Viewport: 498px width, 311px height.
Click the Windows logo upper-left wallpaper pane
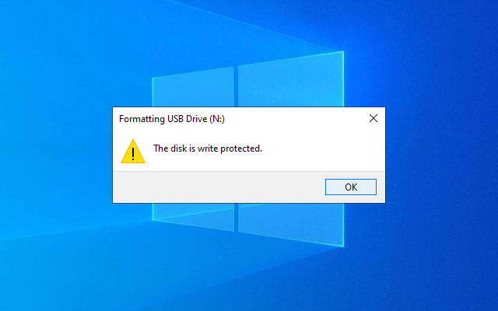pos(194,89)
